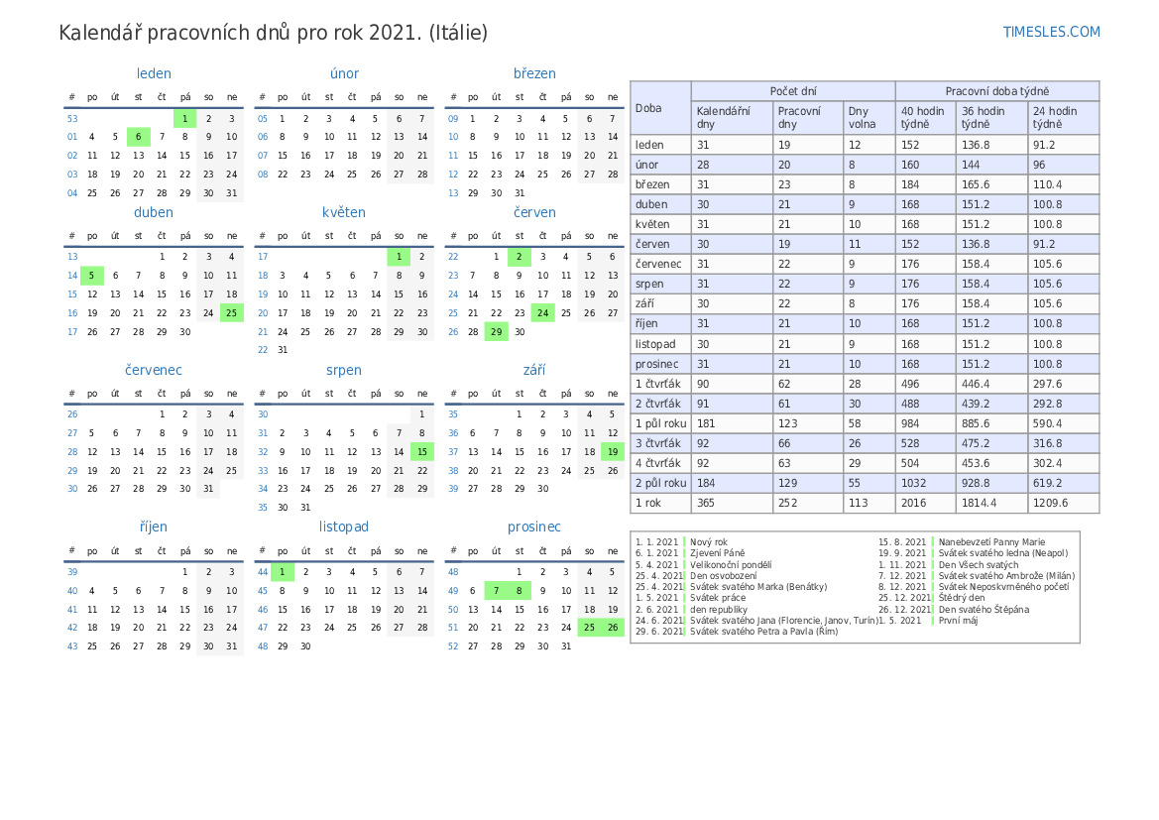Click the 'Svátek práce' holiday entry
This screenshot has height=820, width=1159.
[x=718, y=598]
